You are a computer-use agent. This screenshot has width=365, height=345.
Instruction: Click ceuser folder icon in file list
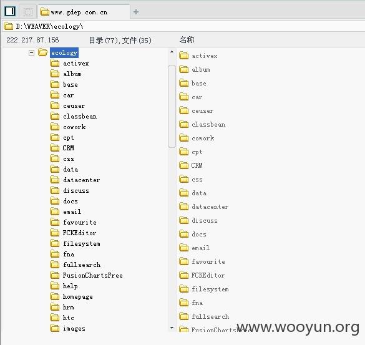tap(184, 110)
